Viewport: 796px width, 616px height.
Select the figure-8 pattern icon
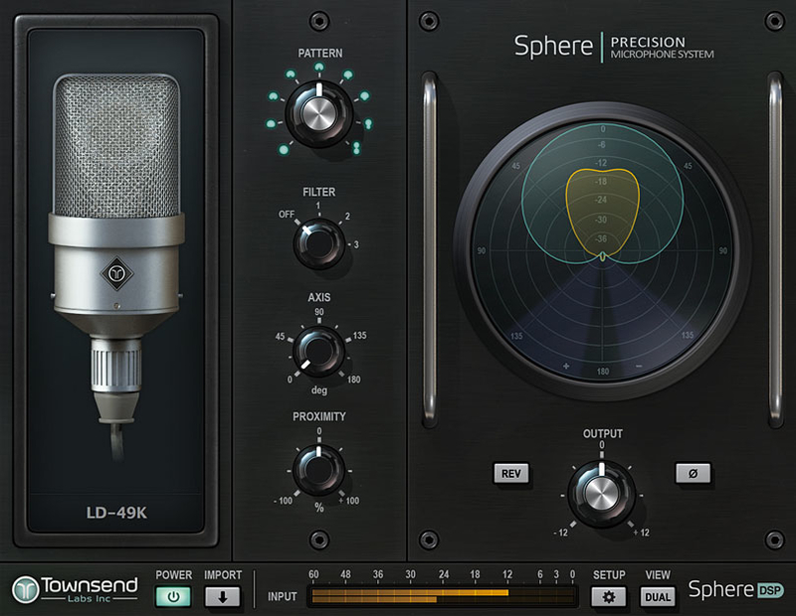point(356,147)
